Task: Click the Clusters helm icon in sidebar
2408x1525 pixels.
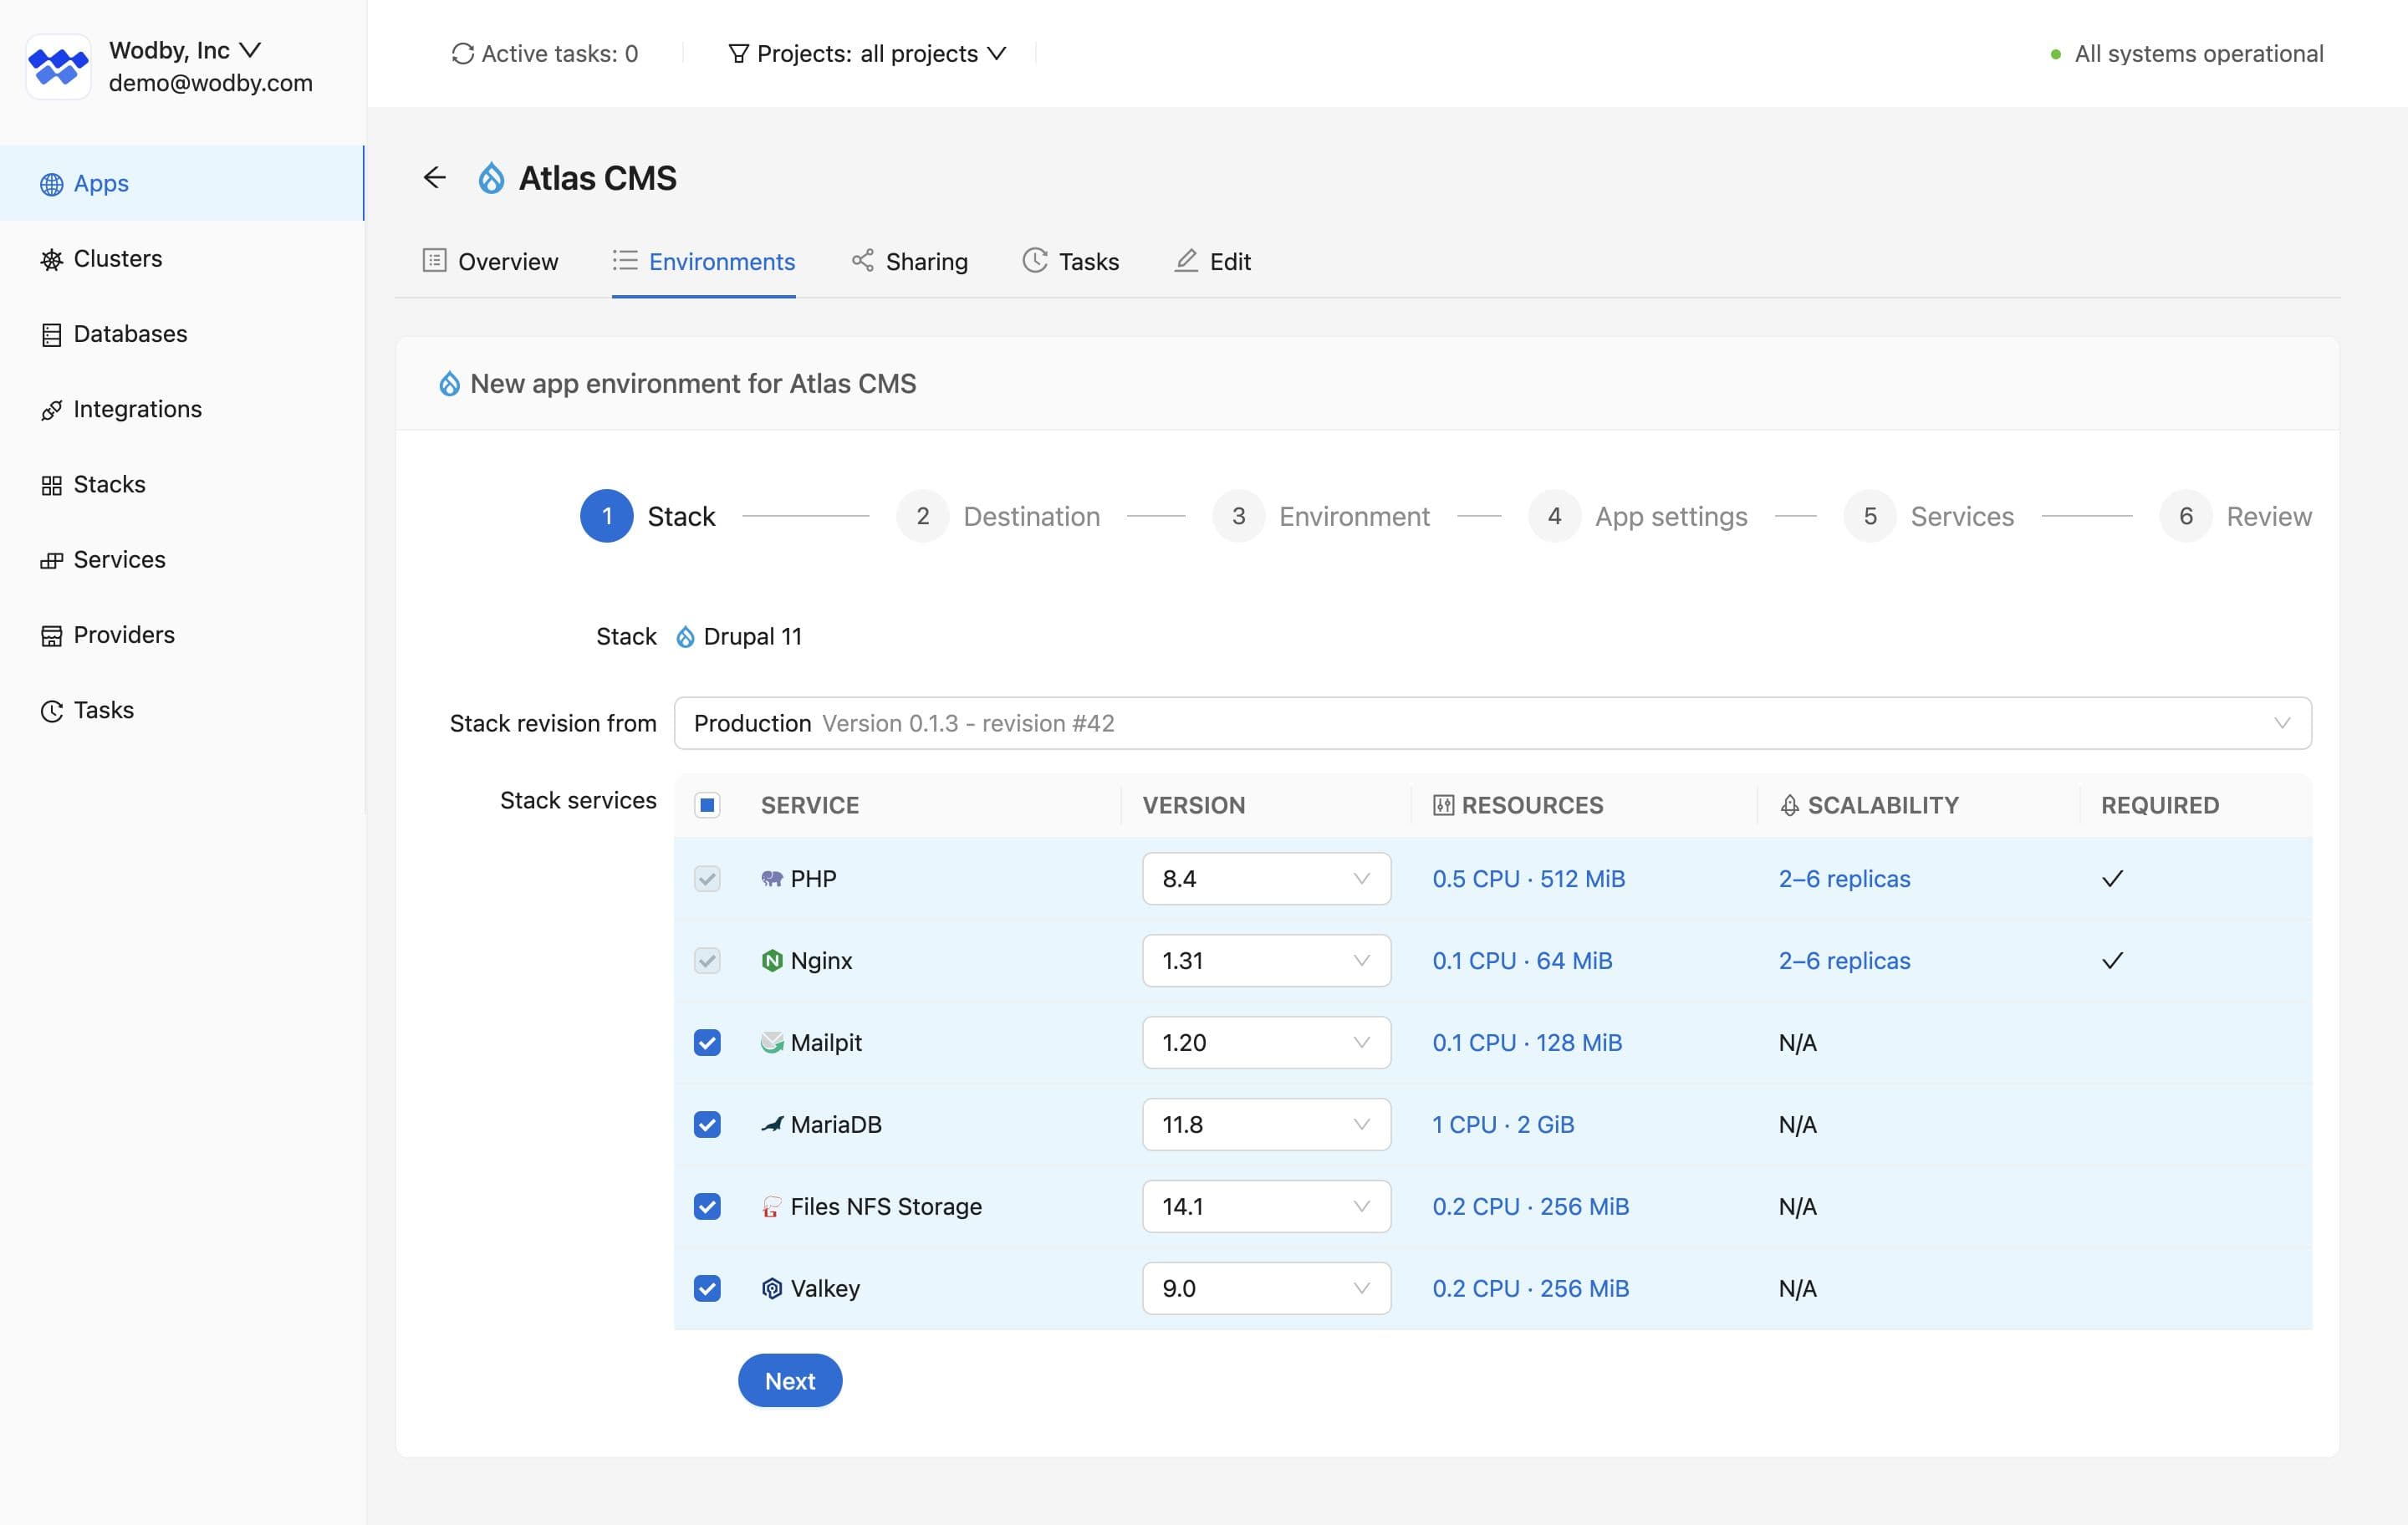Action: [51, 260]
